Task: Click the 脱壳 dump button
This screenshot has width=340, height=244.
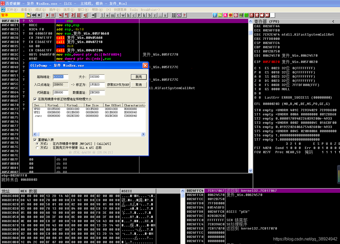Action: 139,77
